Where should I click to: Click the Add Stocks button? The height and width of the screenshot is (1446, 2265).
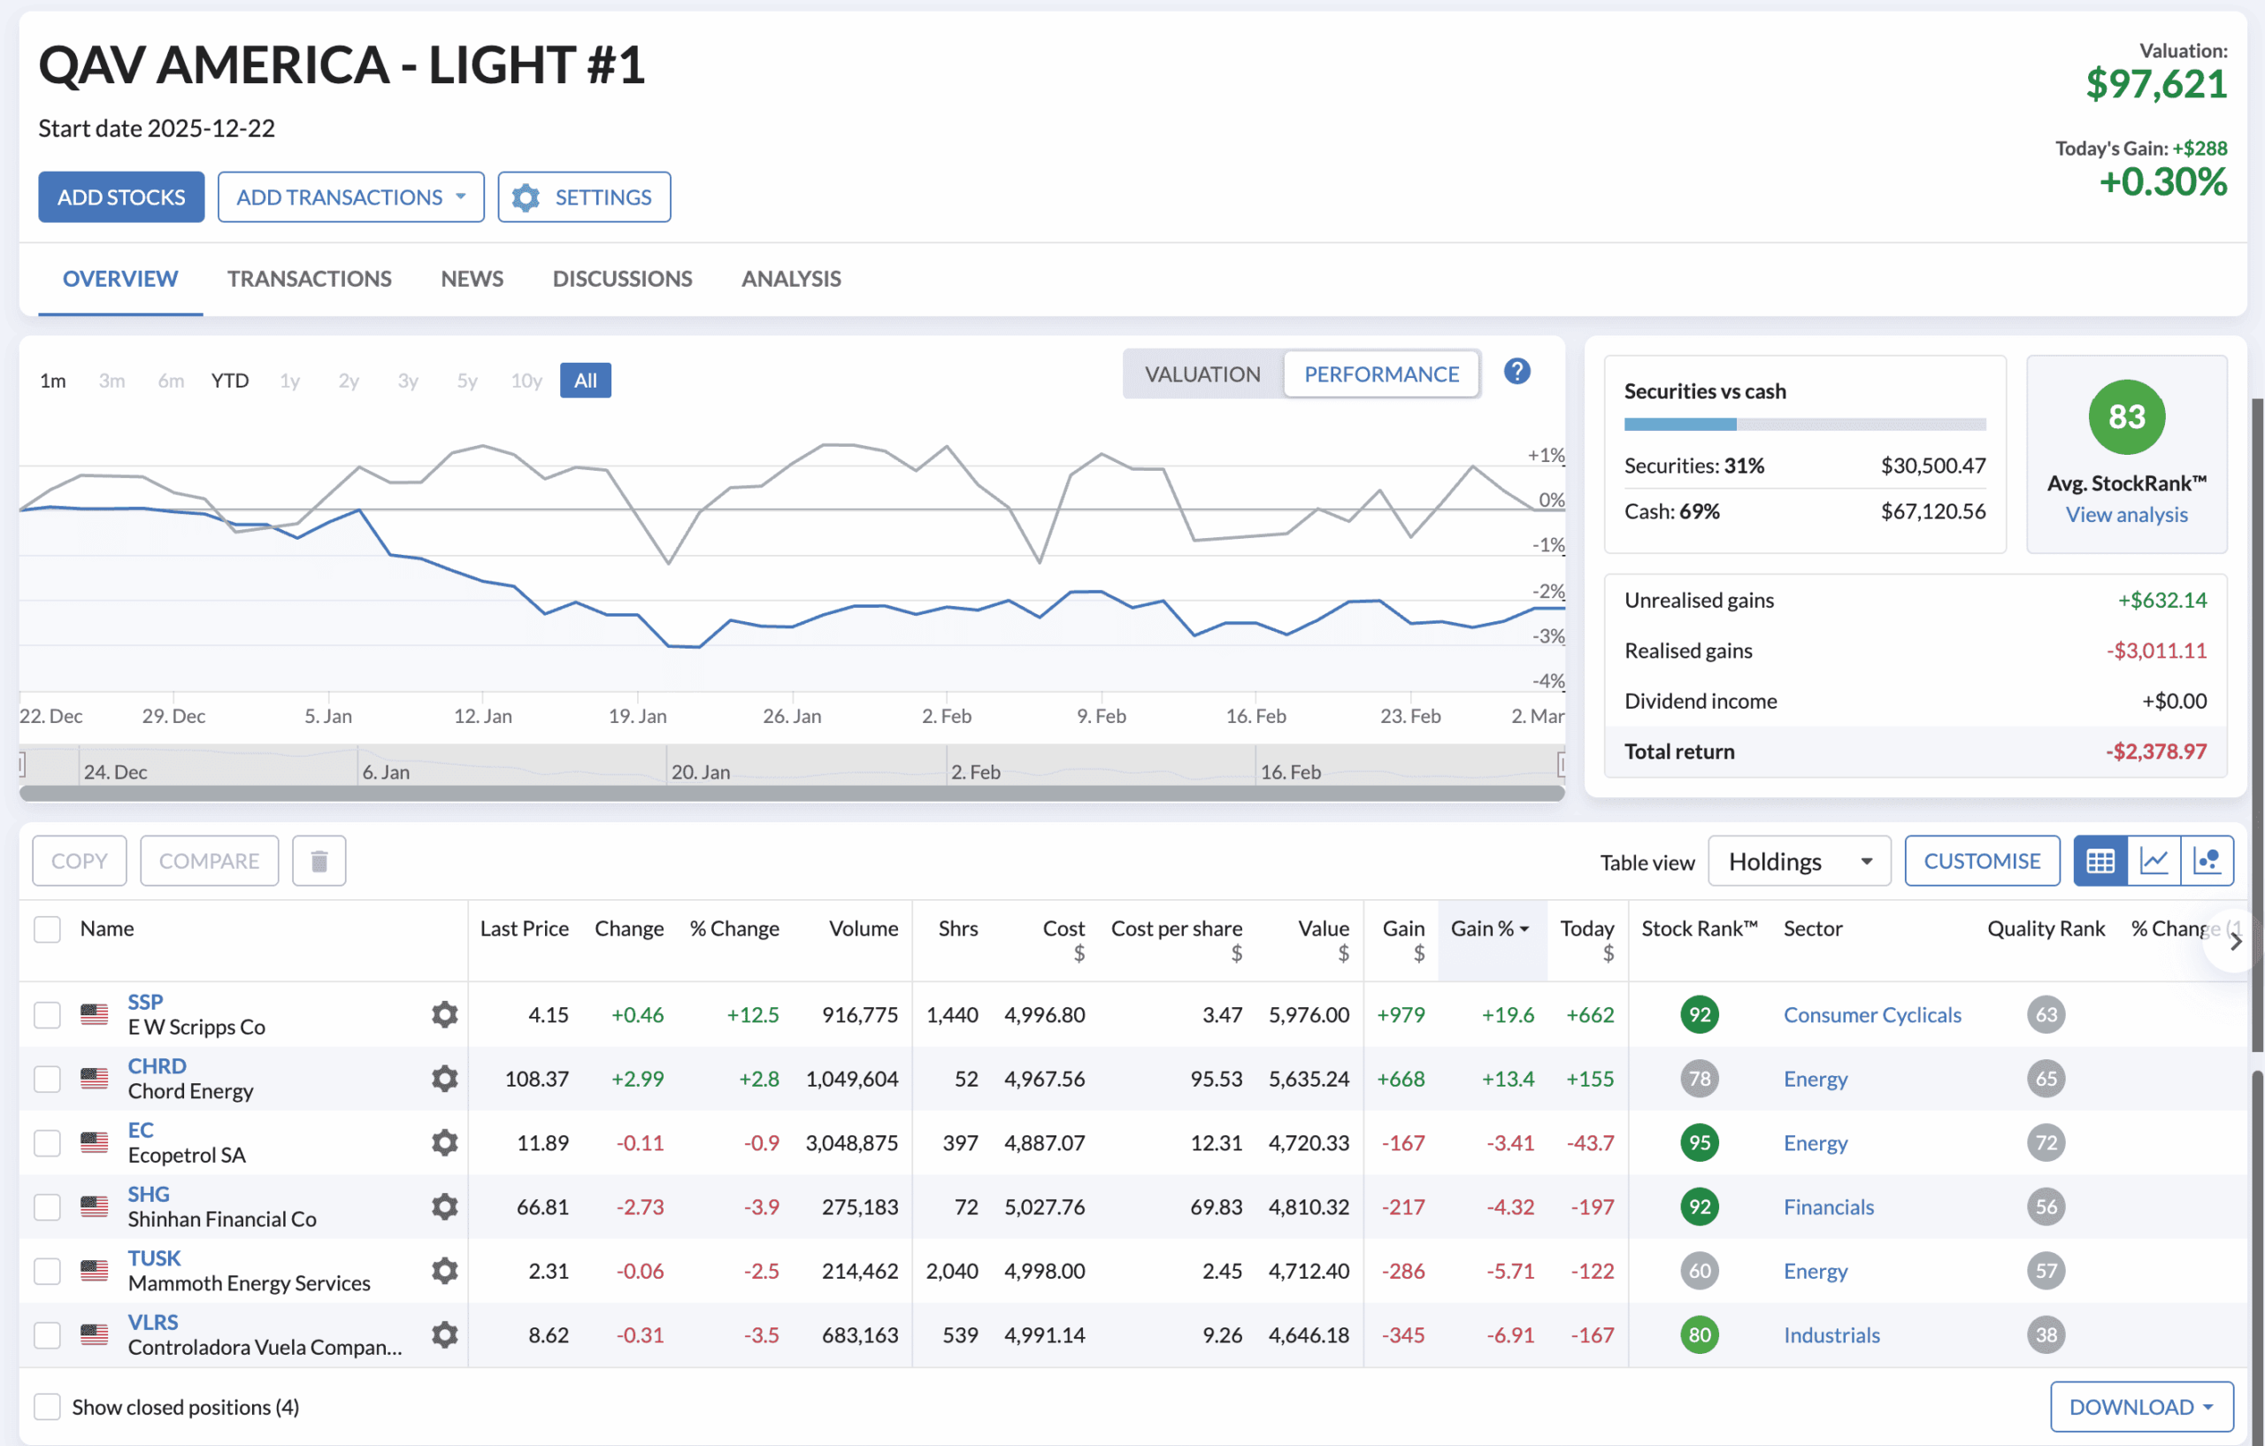click(x=120, y=196)
